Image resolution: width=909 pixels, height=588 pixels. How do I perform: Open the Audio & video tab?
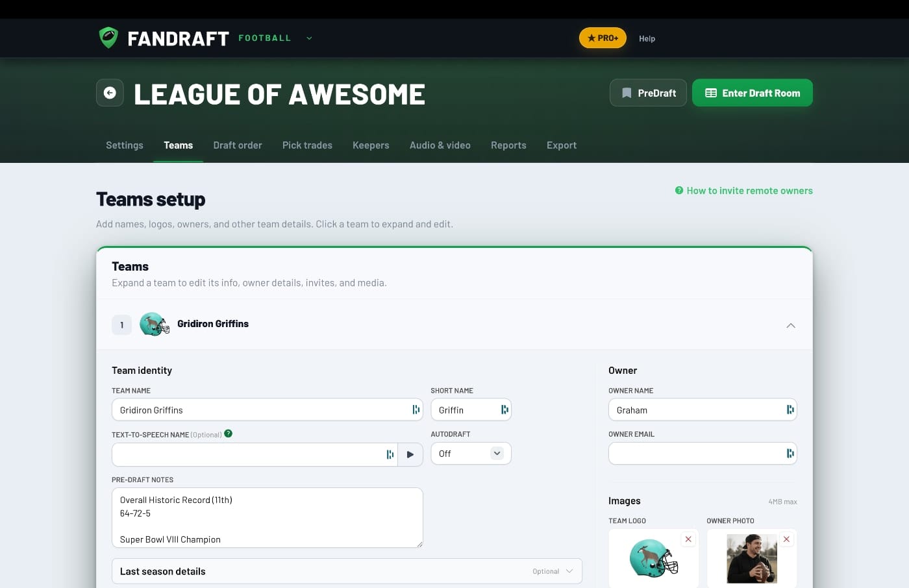pos(440,145)
